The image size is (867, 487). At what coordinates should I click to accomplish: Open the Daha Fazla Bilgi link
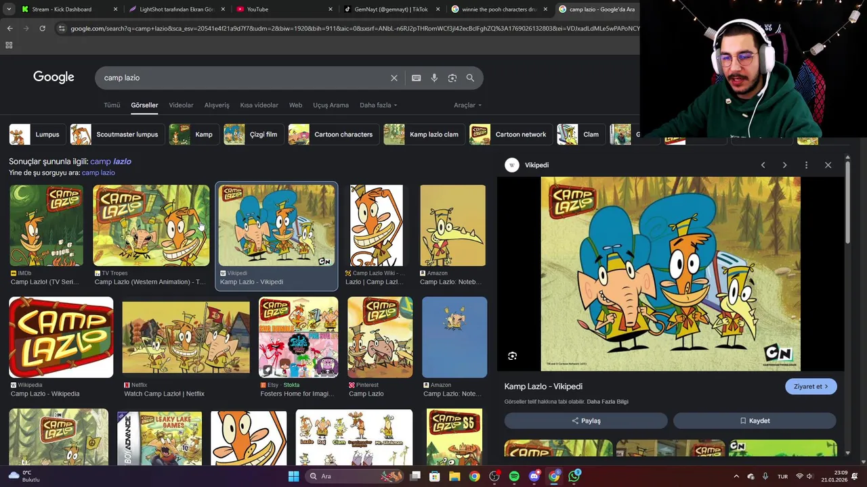coord(608,402)
